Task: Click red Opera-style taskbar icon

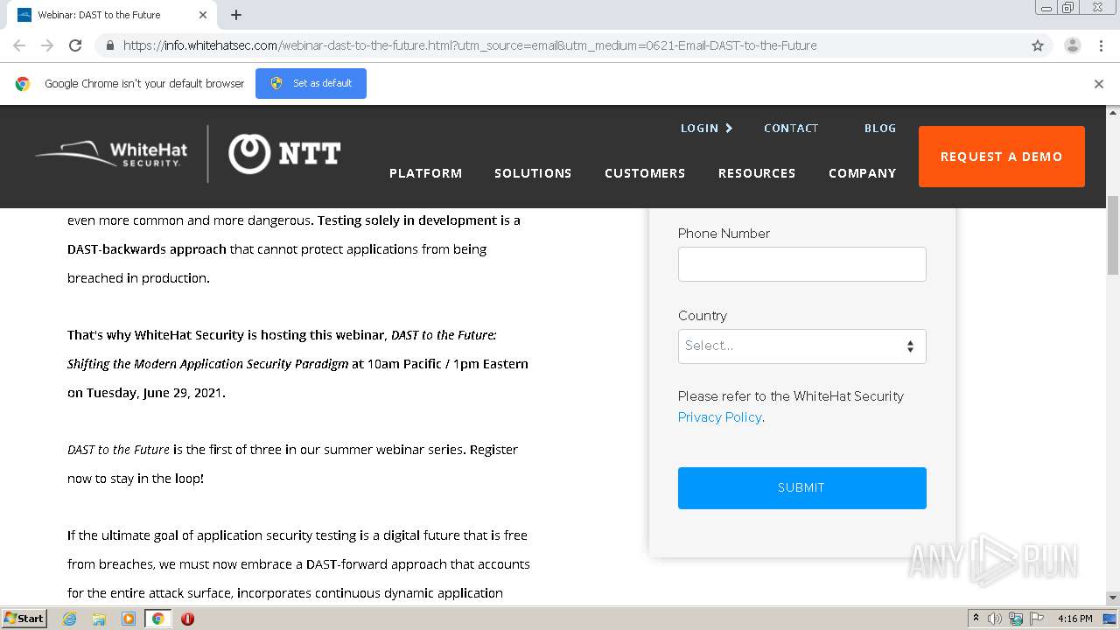Action: (x=187, y=619)
